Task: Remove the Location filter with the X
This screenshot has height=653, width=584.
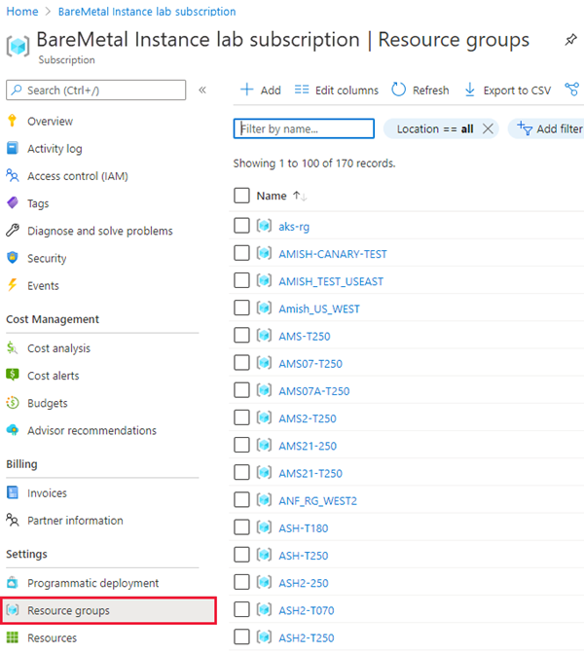Action: coord(488,128)
